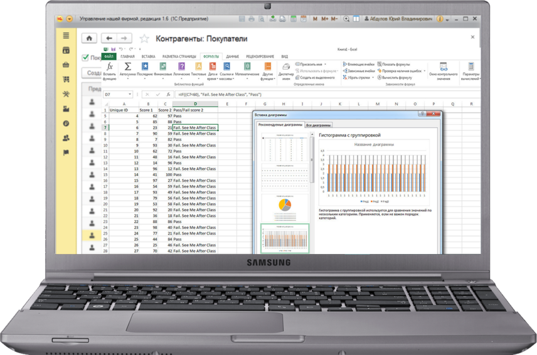The height and width of the screenshot is (355, 537).
Task: Click the ruble money icon in sidebar
Action: coord(66,124)
